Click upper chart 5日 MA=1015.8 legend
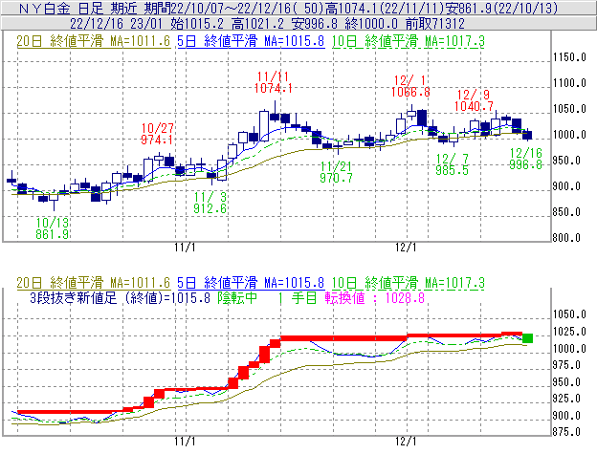597x454 pixels. click(251, 41)
